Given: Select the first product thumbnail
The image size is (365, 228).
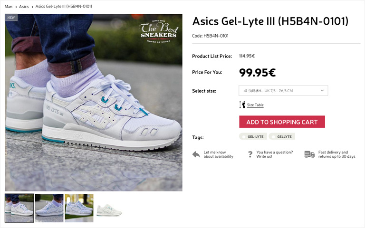Looking at the screenshot, I should [x=19, y=208].
